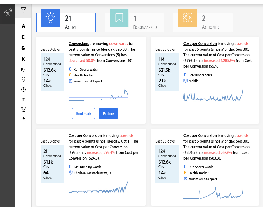Screen dimensions: 263x211
Task: Click the Explore button
Action: point(108,114)
